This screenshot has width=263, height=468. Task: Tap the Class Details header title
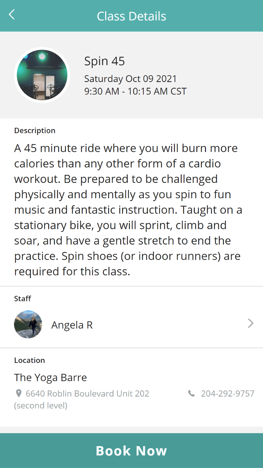point(131,16)
